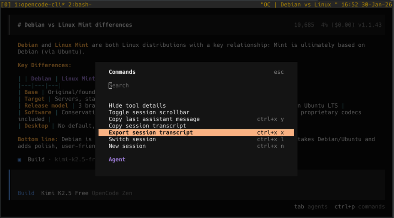The width and height of the screenshot is (394, 218).
Task: Select Copy session transcript entry
Action: click(147, 126)
